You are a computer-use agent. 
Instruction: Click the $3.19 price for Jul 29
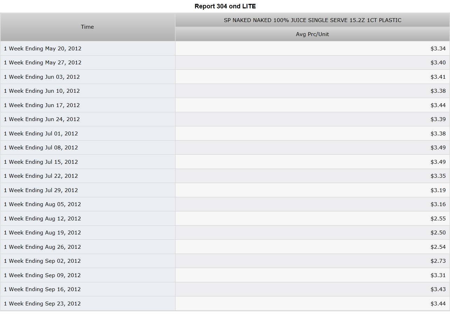[438, 190]
